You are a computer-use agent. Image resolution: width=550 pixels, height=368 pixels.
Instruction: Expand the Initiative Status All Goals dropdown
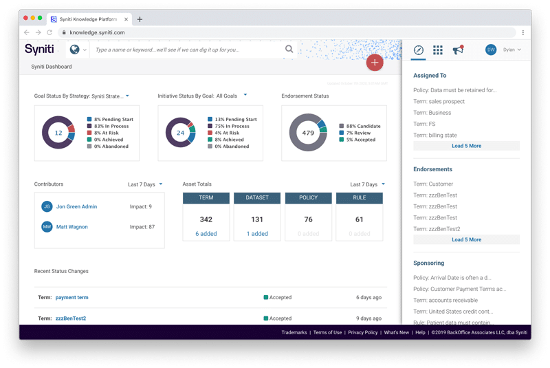pyautogui.click(x=245, y=96)
